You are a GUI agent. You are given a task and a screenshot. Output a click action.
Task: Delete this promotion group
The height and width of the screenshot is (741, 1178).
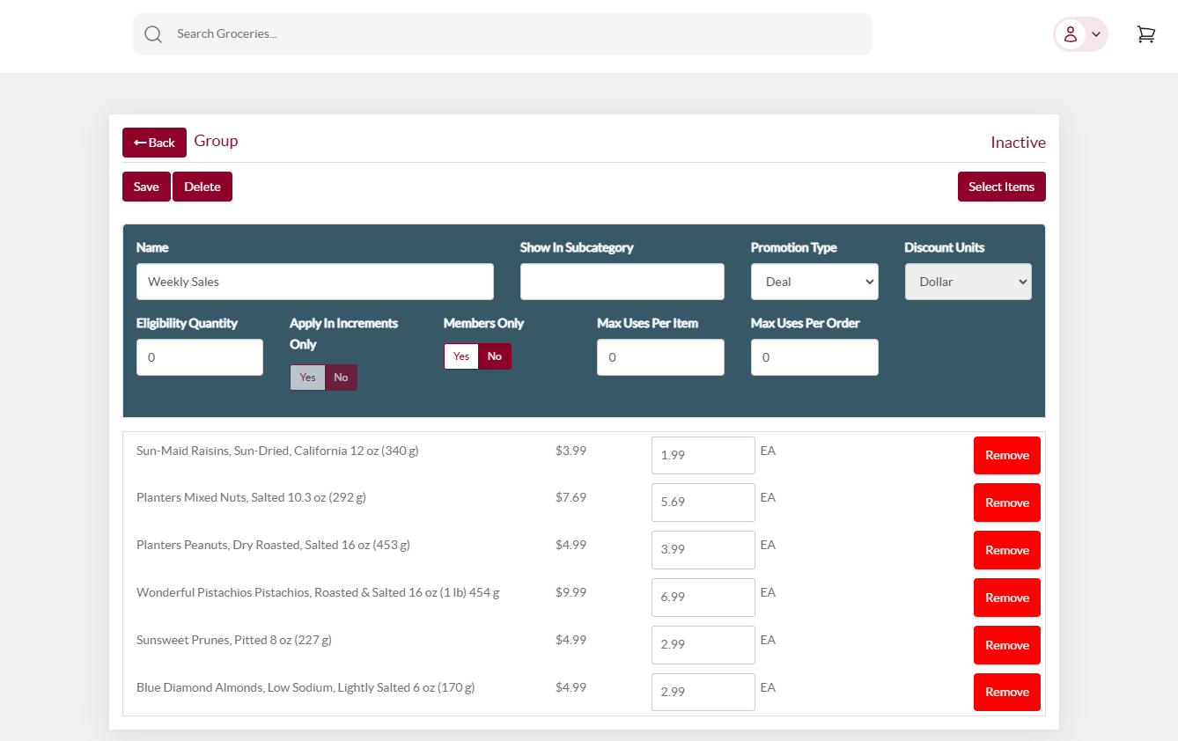(x=202, y=187)
